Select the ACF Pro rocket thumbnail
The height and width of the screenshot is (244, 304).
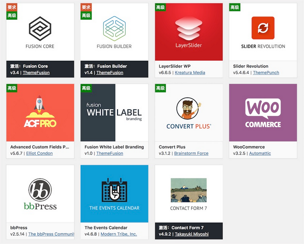pos(40,112)
